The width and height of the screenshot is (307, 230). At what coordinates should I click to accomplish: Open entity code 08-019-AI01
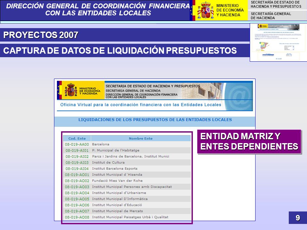pos(77,150)
